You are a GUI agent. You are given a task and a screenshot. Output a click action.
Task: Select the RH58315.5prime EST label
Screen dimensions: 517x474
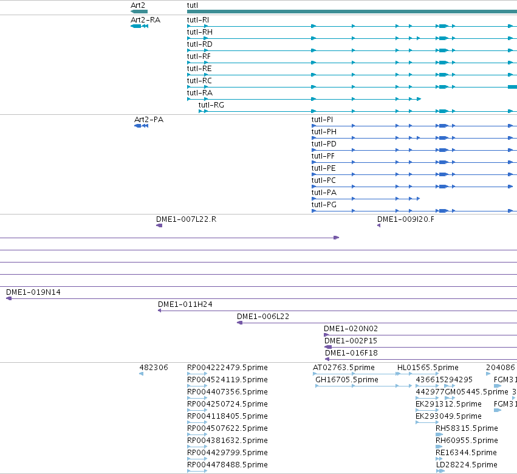tap(467, 428)
